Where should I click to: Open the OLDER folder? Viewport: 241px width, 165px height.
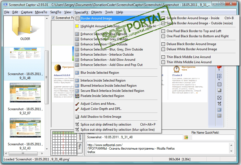(25, 28)
